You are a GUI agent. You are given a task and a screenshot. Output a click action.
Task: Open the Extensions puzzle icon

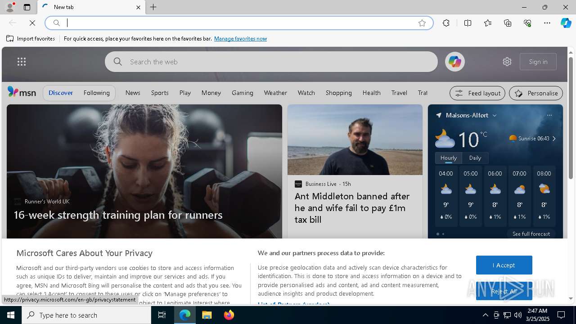tap(446, 23)
